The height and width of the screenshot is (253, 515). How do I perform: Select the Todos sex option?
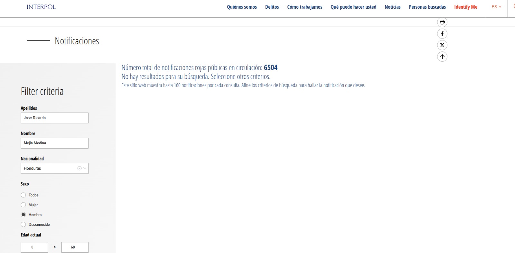pyautogui.click(x=23, y=195)
